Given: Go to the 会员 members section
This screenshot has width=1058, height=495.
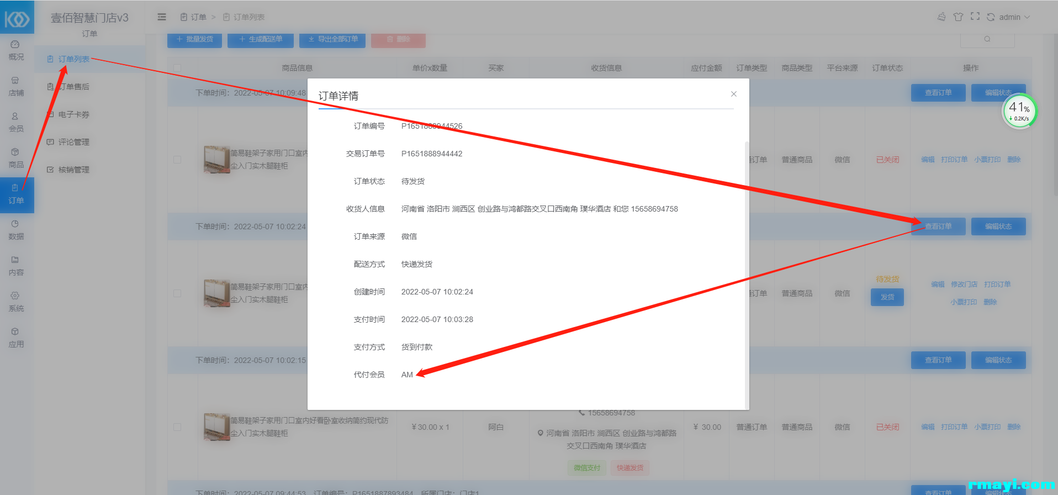Looking at the screenshot, I should click(x=16, y=123).
